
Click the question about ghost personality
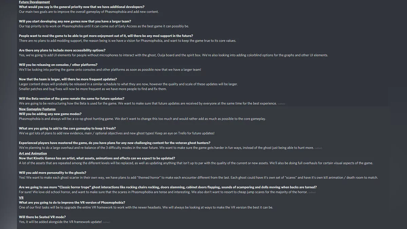(53, 173)
